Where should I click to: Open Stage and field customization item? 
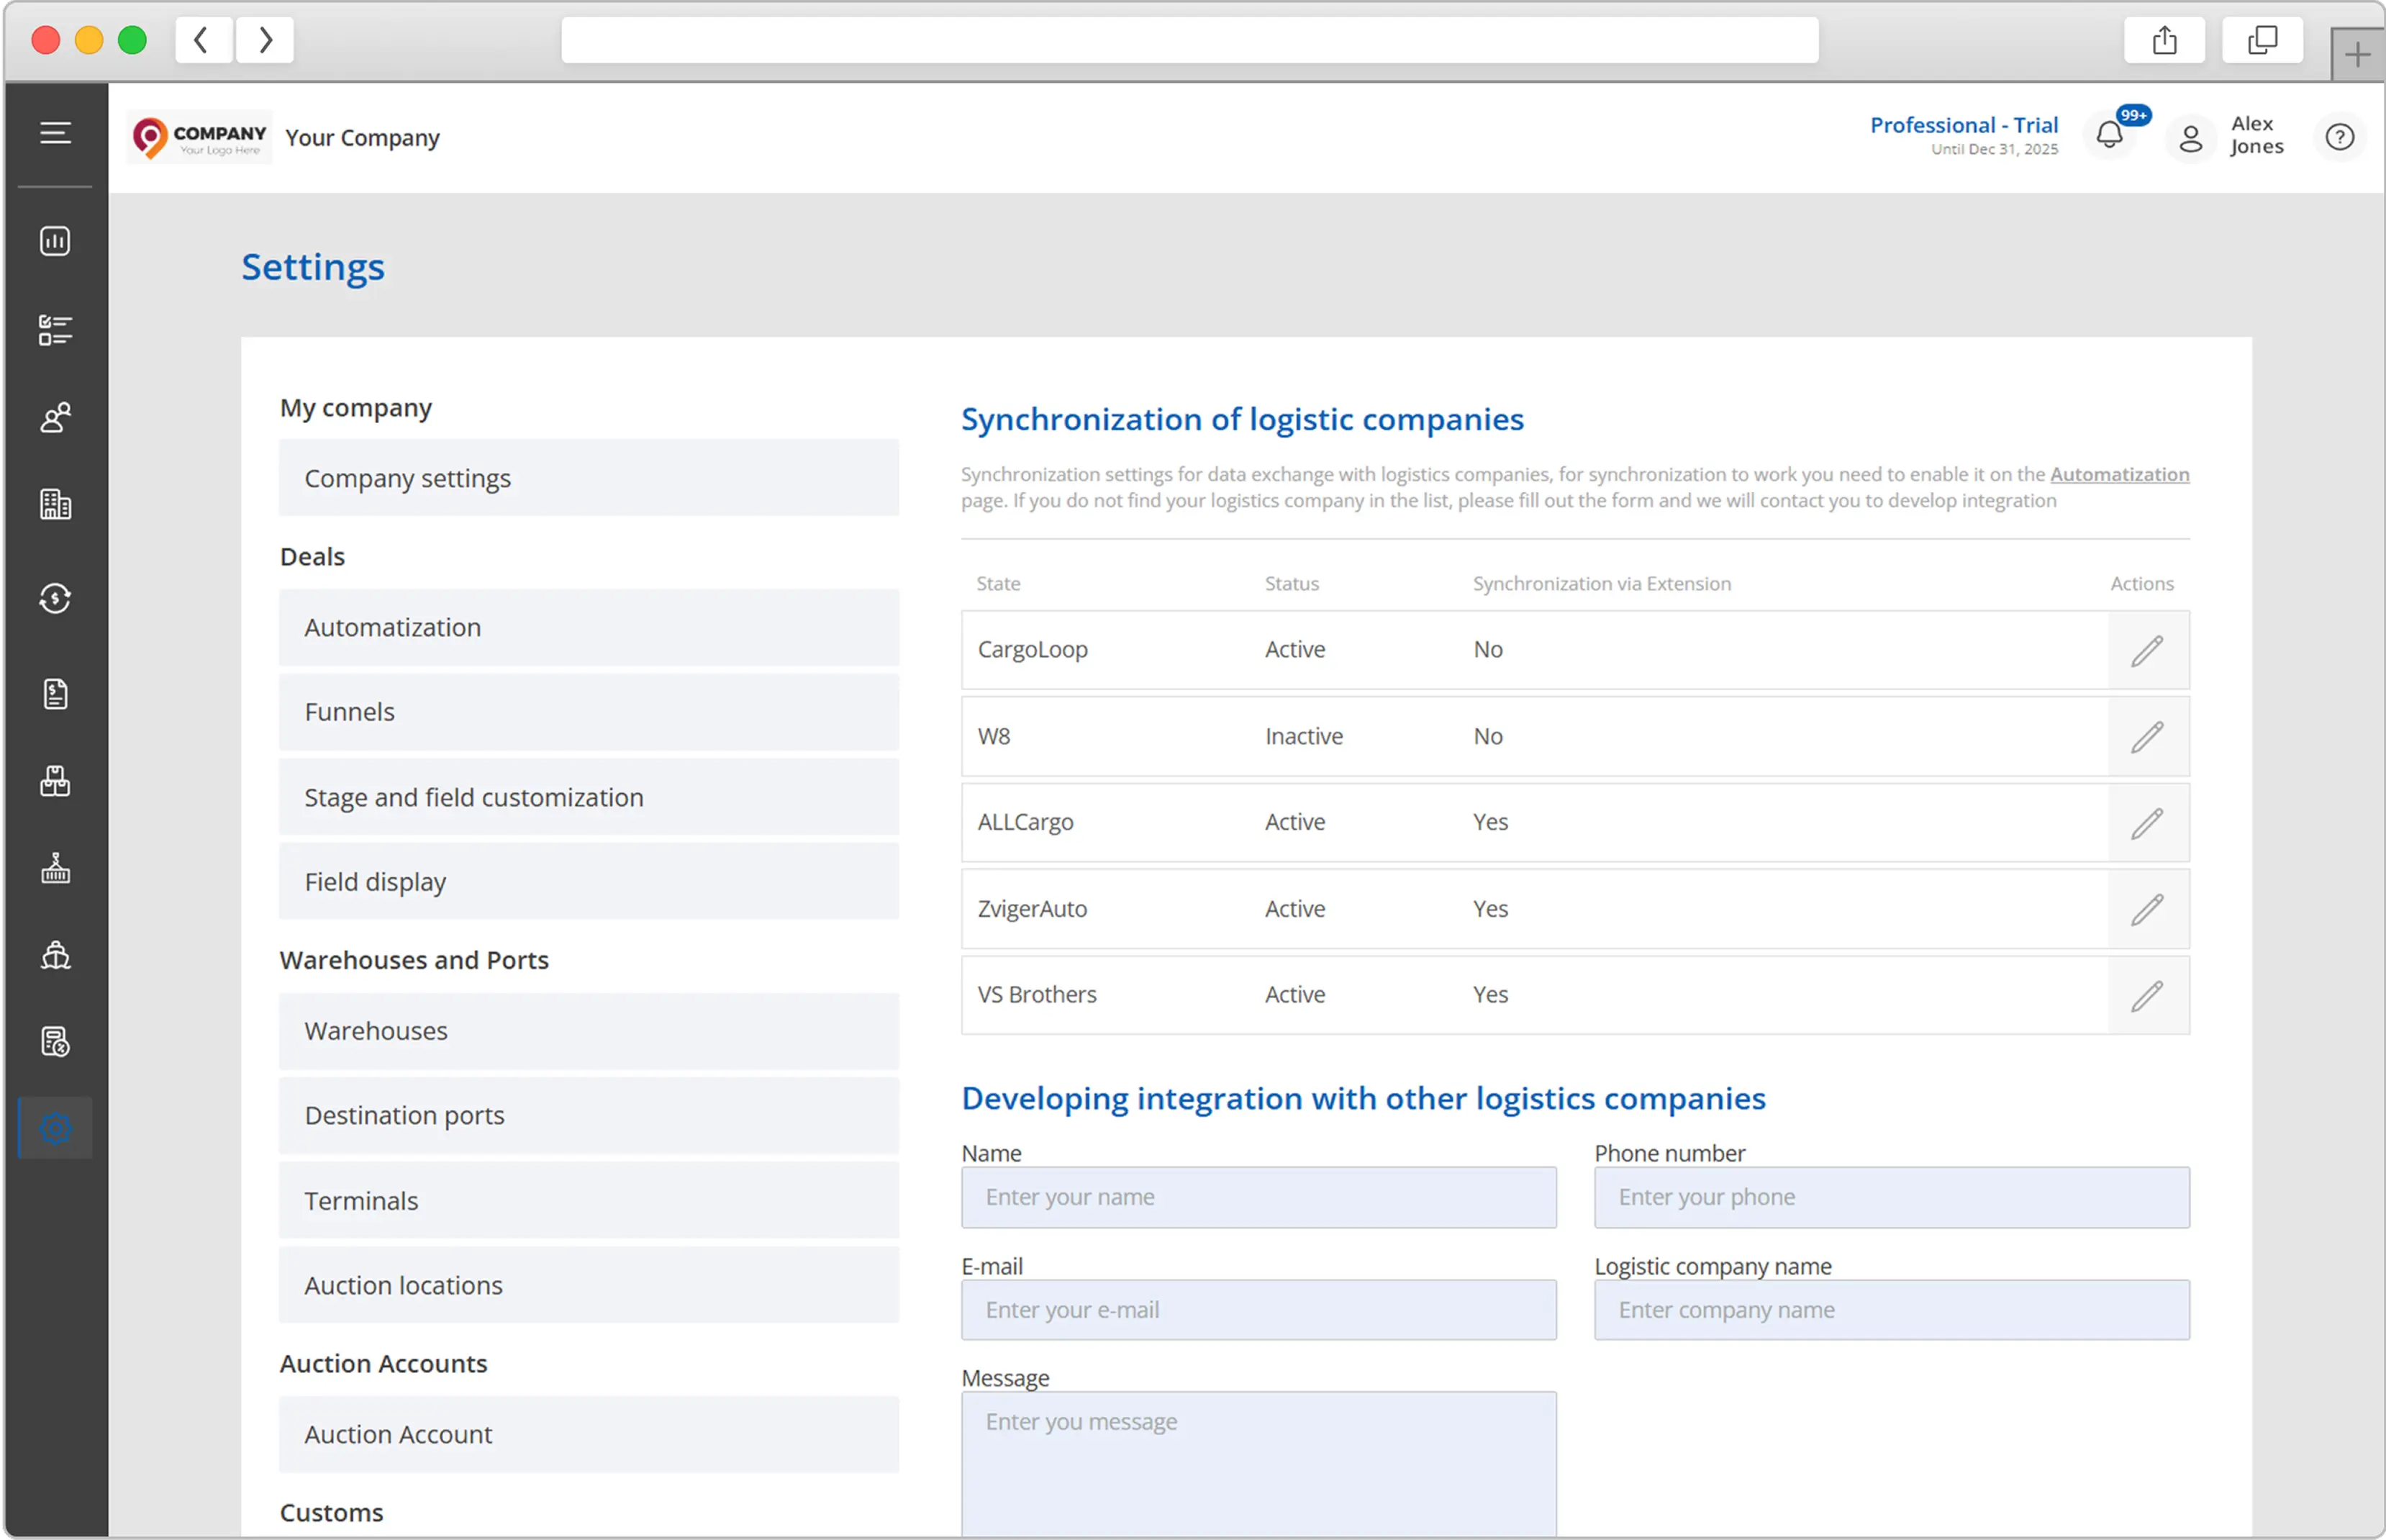[x=589, y=797]
